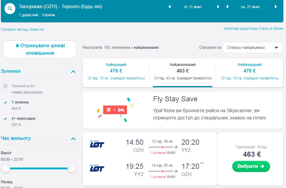286x188 pixels.
Task: Go to next return date arrow
Action: pos(276,6)
